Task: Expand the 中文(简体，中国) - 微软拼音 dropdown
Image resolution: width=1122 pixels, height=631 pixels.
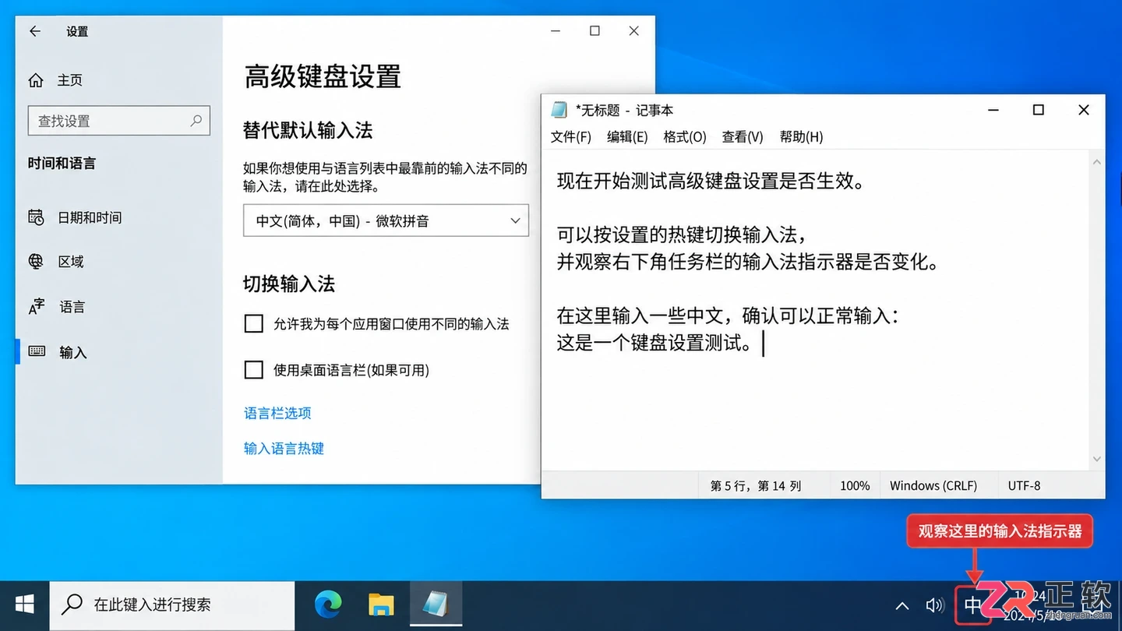Action: coord(386,220)
